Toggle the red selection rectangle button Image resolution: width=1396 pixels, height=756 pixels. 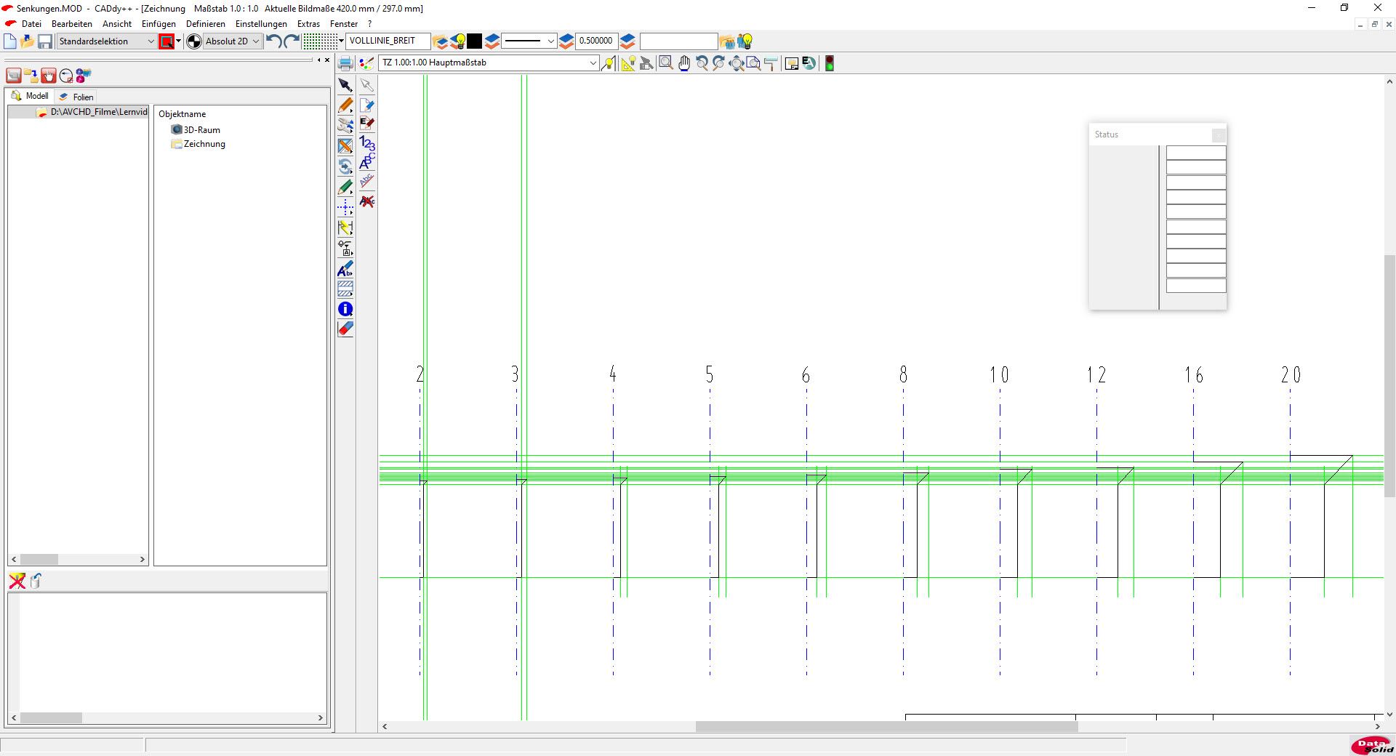[x=167, y=41]
